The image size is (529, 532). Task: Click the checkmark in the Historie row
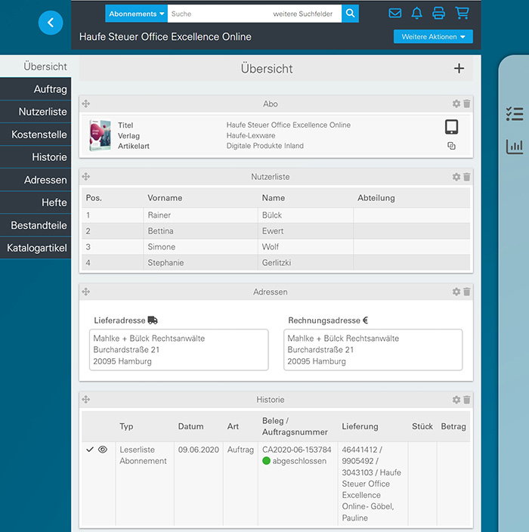pos(90,449)
